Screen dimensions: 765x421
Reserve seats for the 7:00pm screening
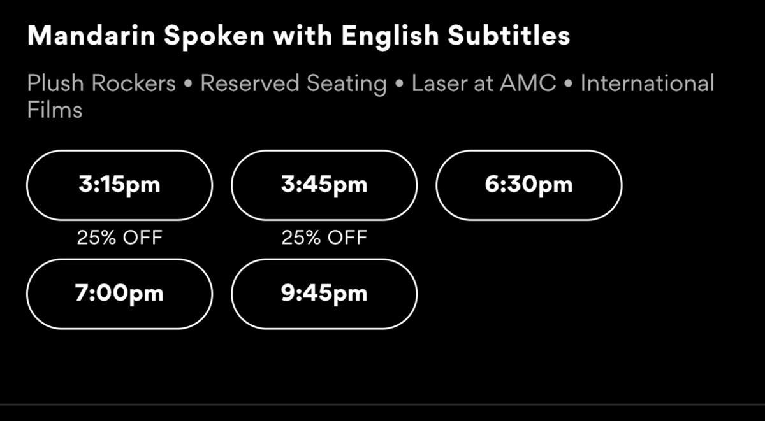[x=119, y=294]
